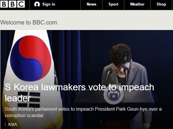The width and height of the screenshot is (173, 129).
Task: Click the red marker beside the ASIA tag
Action: (x=5, y=124)
